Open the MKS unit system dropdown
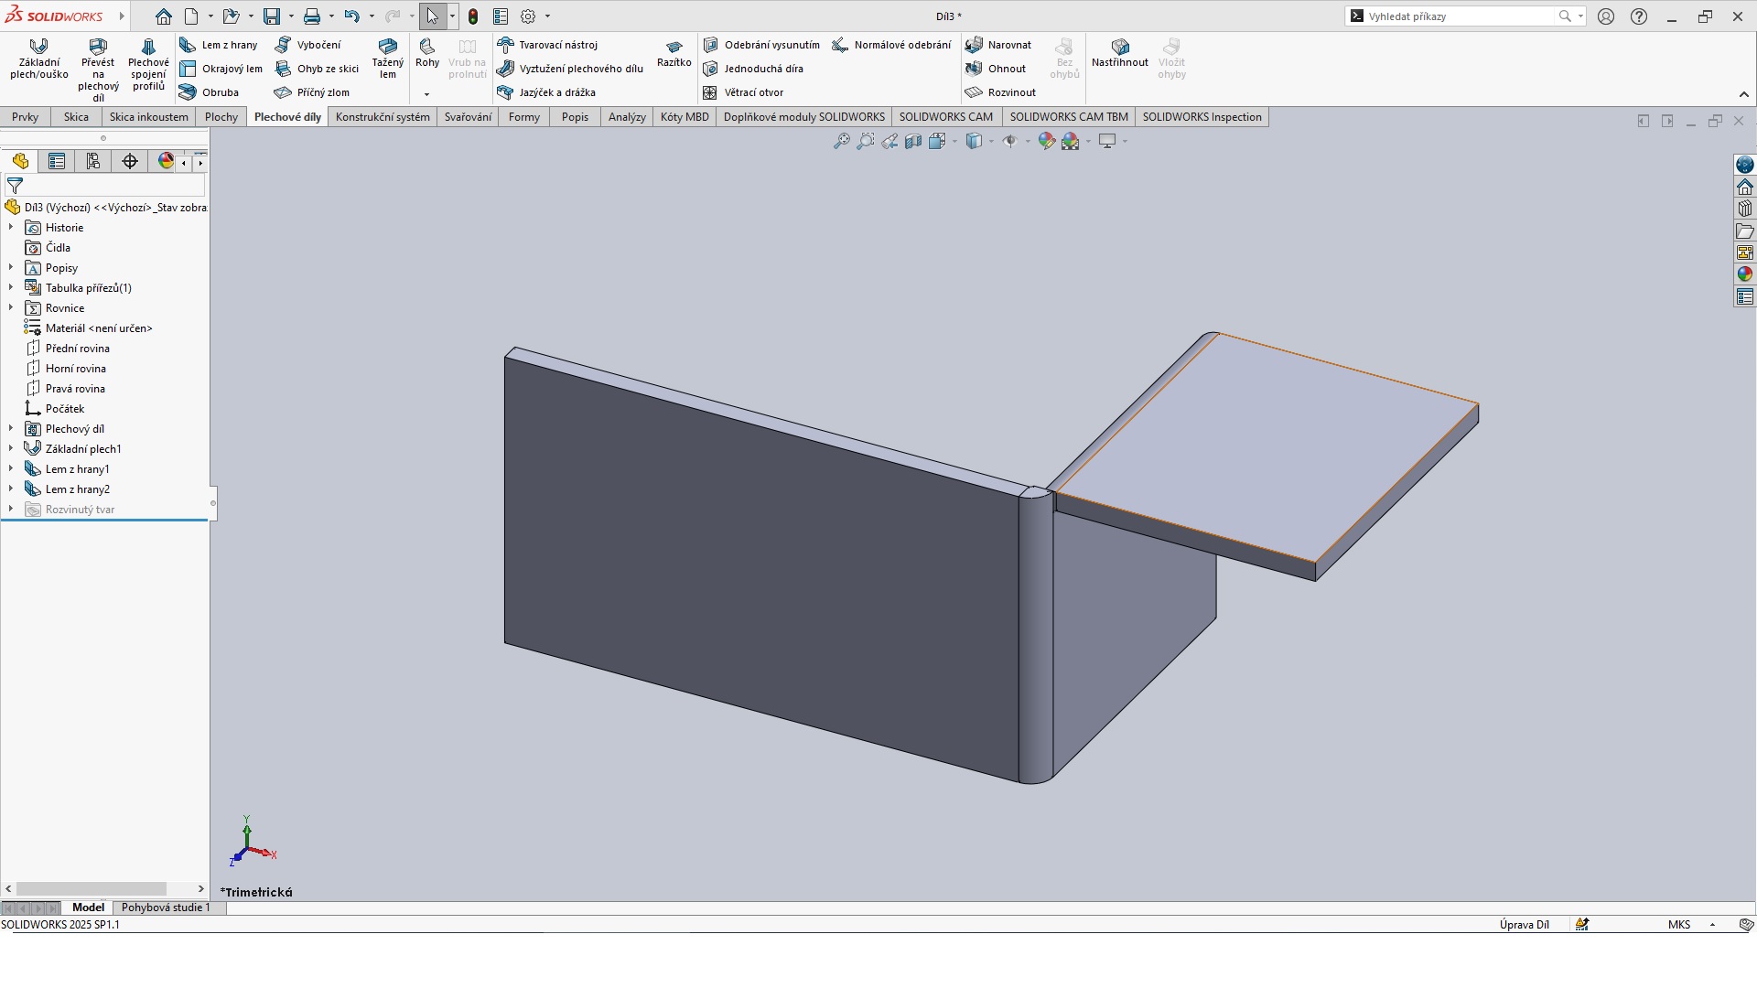Viewport: 1757px width, 988px height. [1712, 925]
